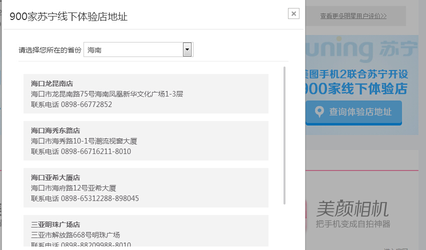
Task: Click the 请选择您所在的省份 label
Action: pyautogui.click(x=50, y=50)
